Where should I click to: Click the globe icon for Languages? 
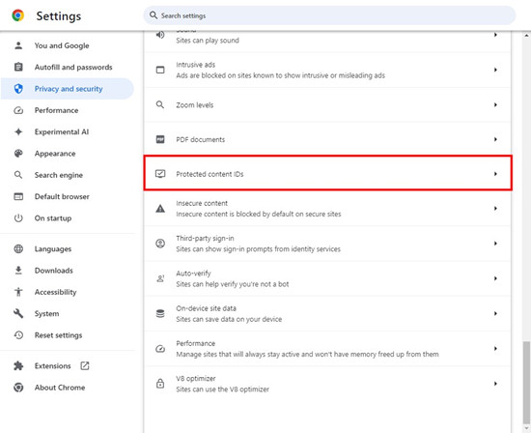tap(18, 249)
